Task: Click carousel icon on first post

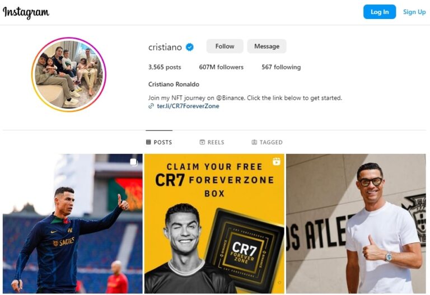Action: pyautogui.click(x=134, y=162)
